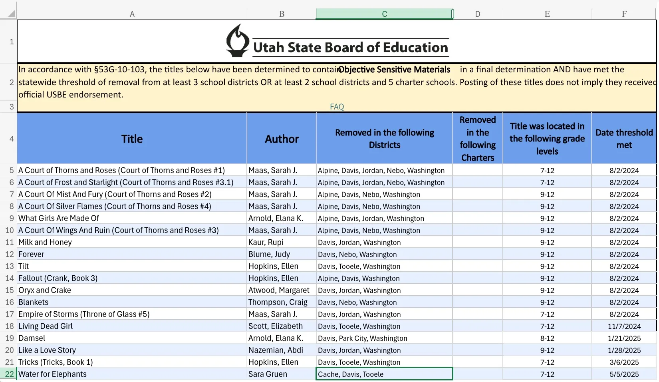The width and height of the screenshot is (659, 382).
Task: Click 'Title was located in' grade levels header
Action: [x=547, y=139]
